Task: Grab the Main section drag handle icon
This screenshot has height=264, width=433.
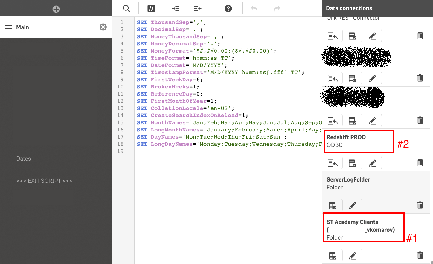Action: 9,27
